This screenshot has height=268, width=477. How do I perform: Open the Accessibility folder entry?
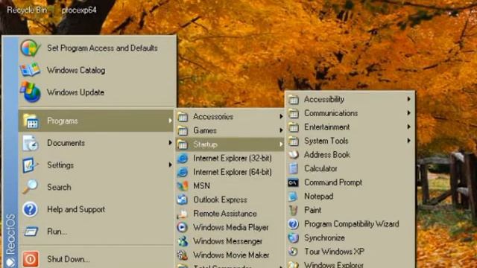(350, 99)
